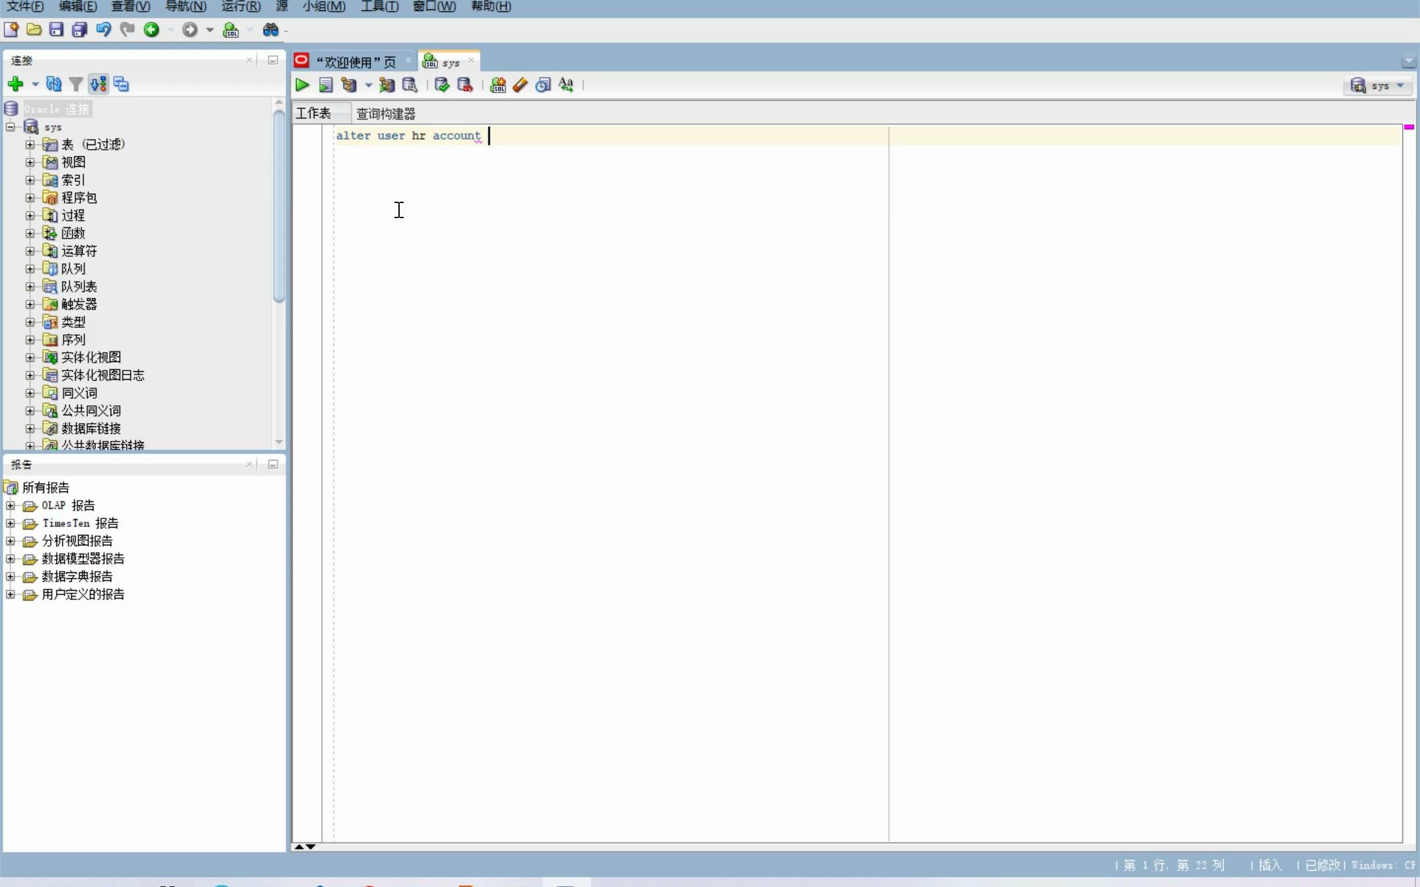Roll back the current transaction

(465, 85)
